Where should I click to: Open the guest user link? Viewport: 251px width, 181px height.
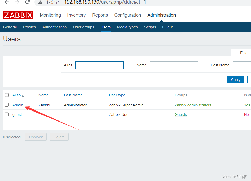click(x=17, y=115)
